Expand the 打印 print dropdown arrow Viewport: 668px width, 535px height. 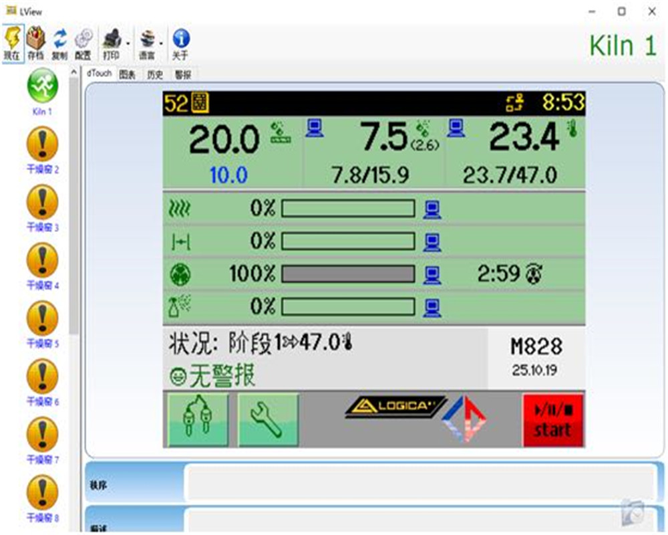pos(127,44)
